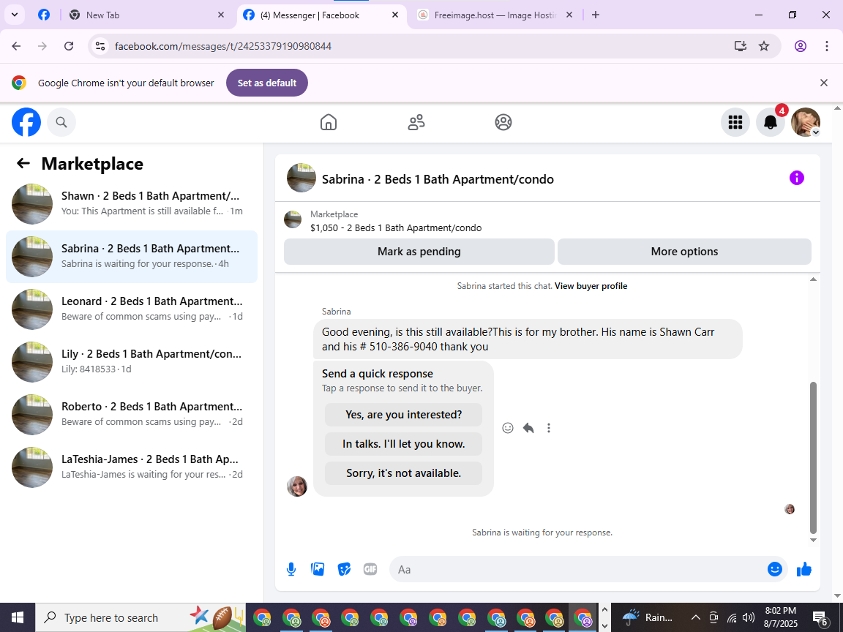Attach a file with the photo icon
Image resolution: width=843 pixels, height=632 pixels.
318,569
